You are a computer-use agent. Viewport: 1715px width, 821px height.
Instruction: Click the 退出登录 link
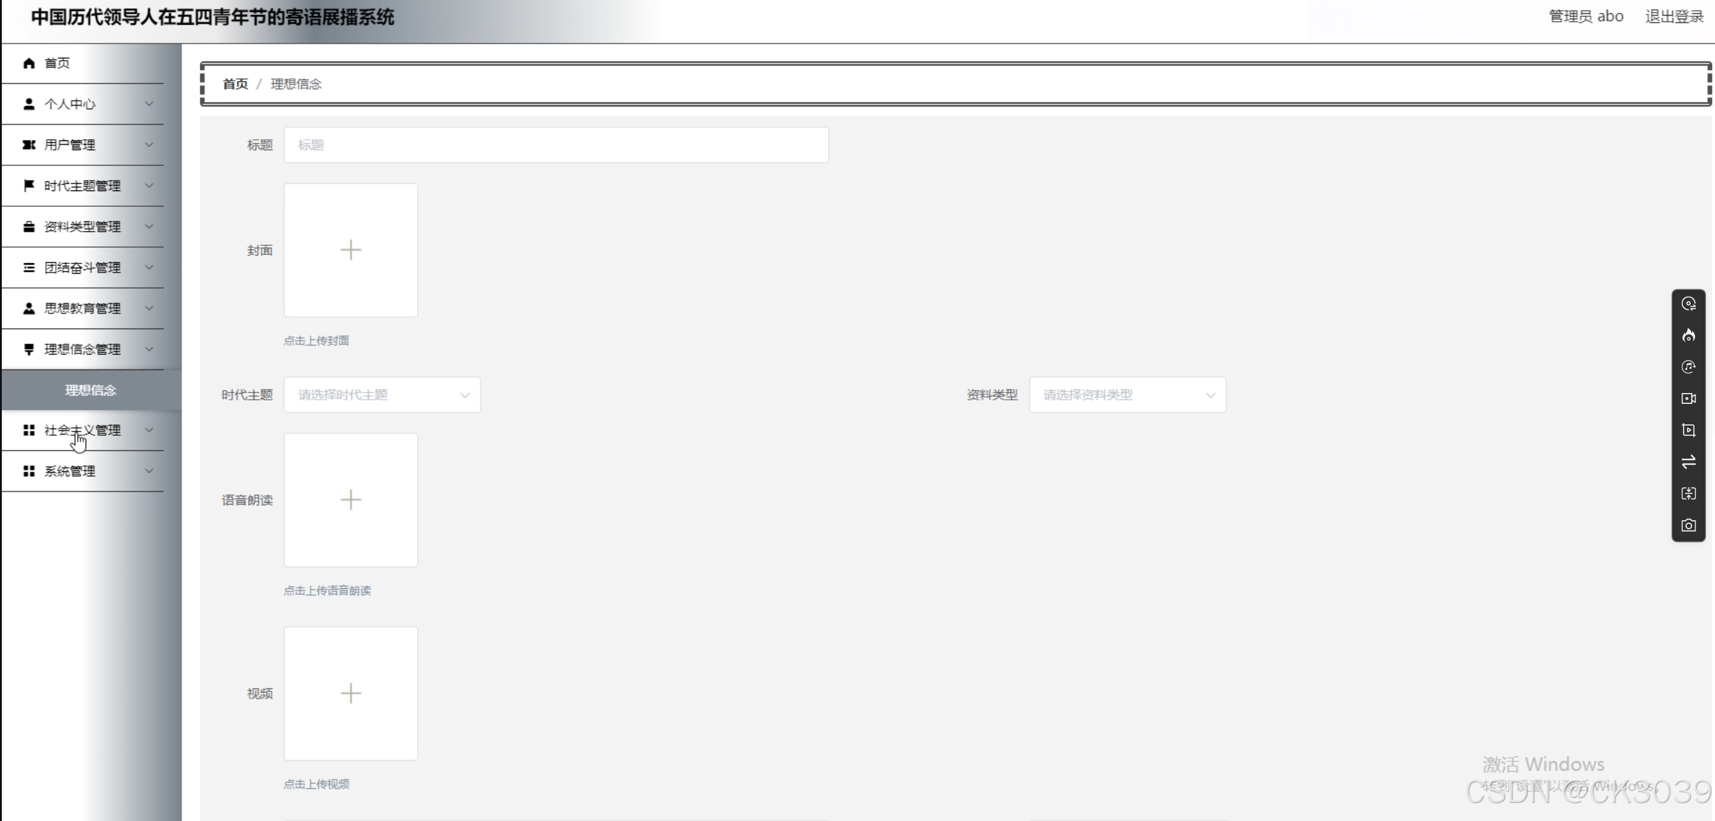click(x=1674, y=17)
